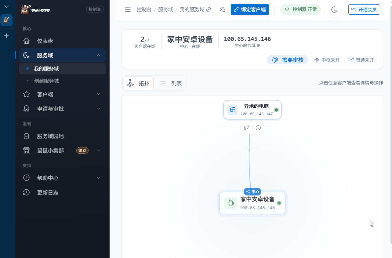Open 服务域园地 in the sidebar

pos(62,136)
